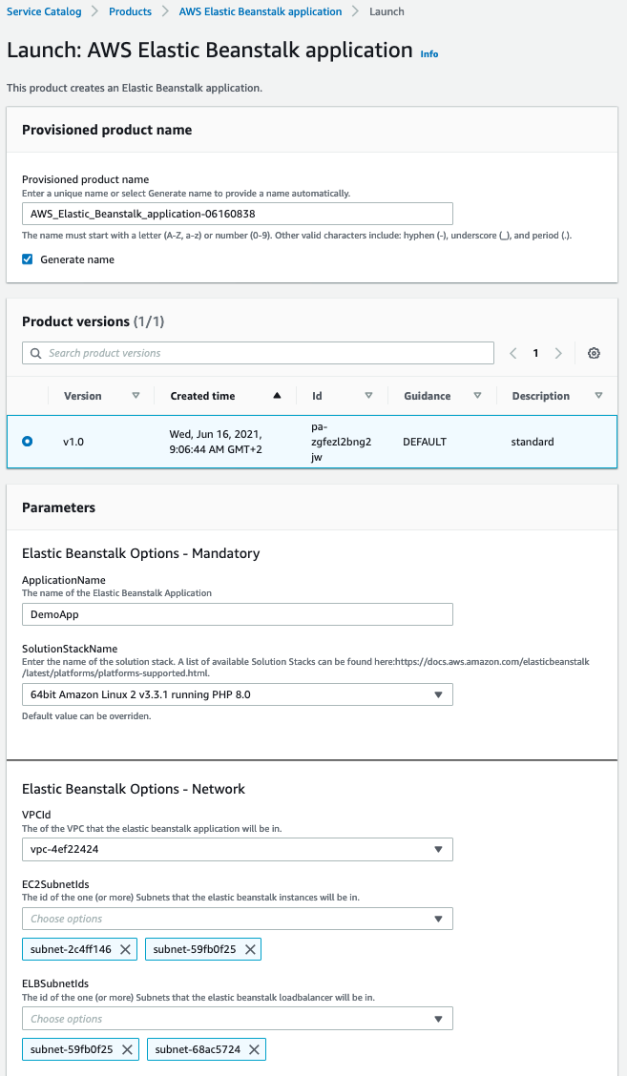This screenshot has width=627, height=1076.
Task: Click the search magnifier icon in product versions
Action: click(35, 353)
